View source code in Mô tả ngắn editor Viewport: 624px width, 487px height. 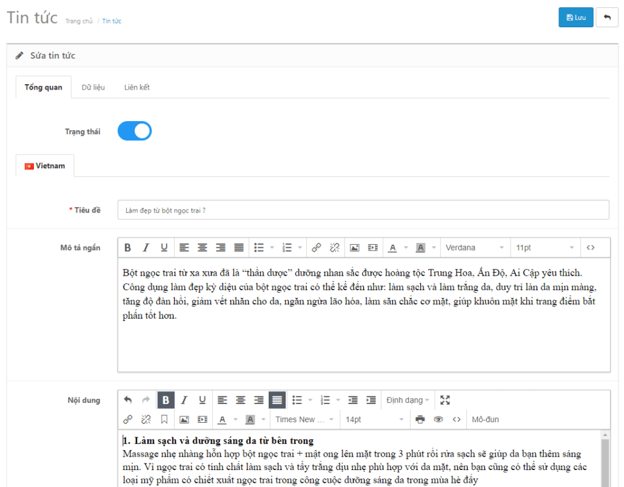pyautogui.click(x=591, y=248)
